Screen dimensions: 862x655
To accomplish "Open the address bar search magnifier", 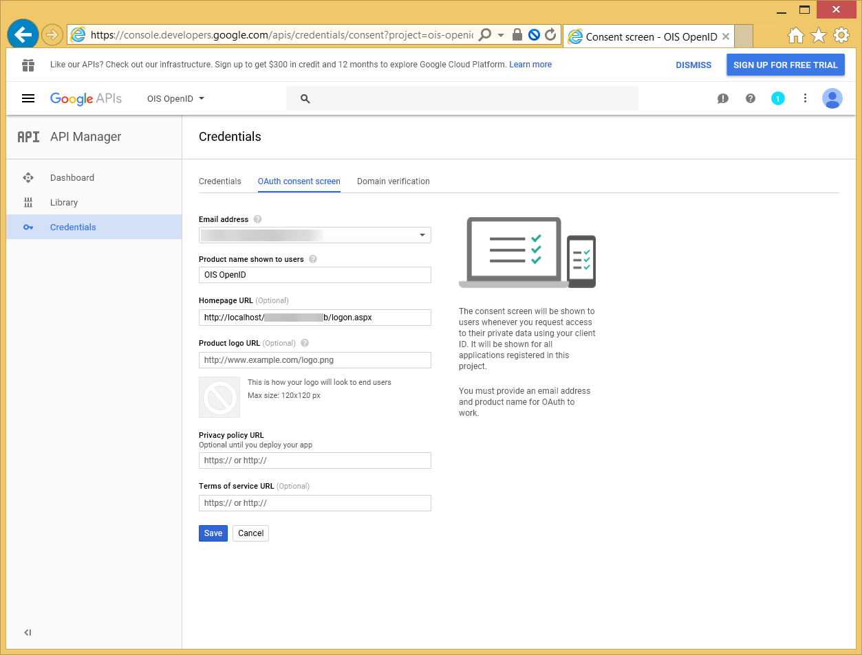I will [x=485, y=34].
